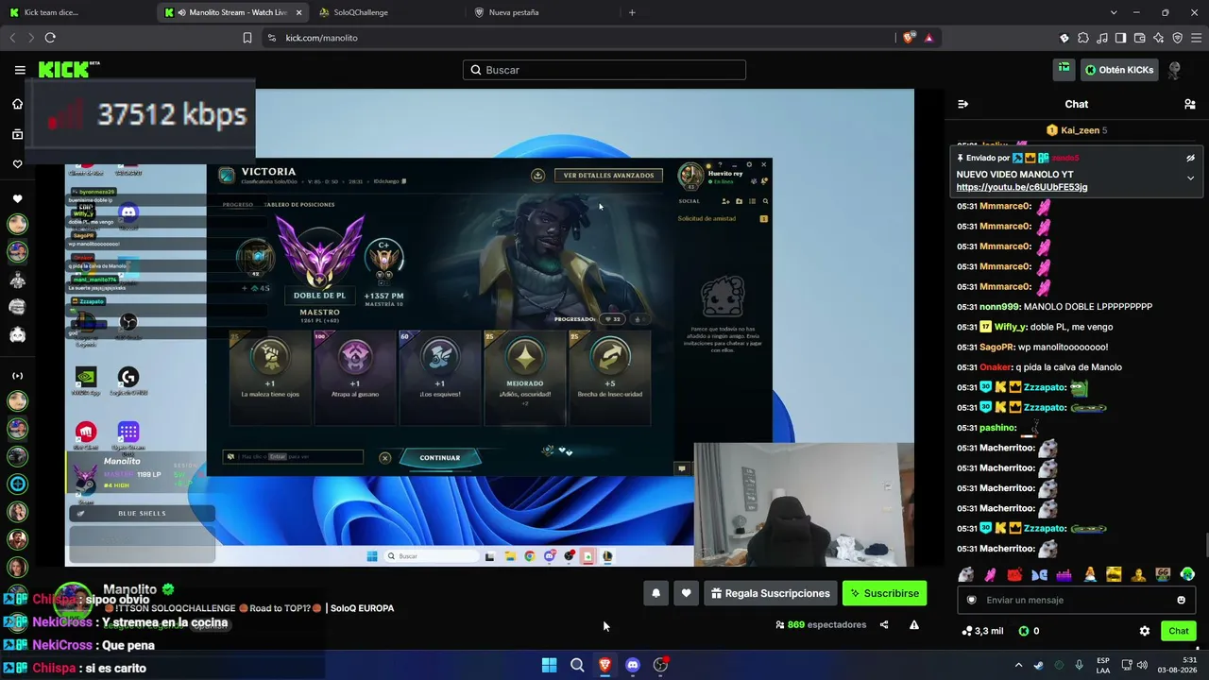The width and height of the screenshot is (1209, 680).
Task: Open Discord from the Windows taskbar
Action: pyautogui.click(x=633, y=665)
